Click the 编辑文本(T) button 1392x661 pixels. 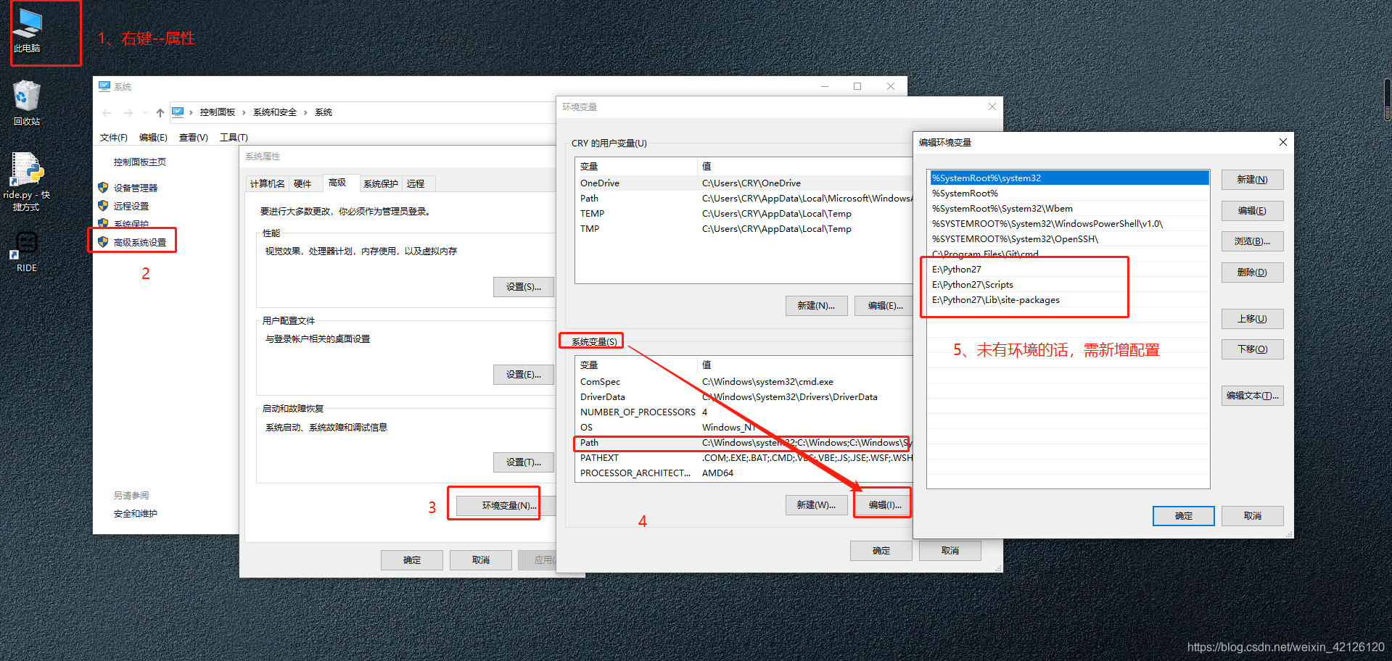click(x=1252, y=395)
